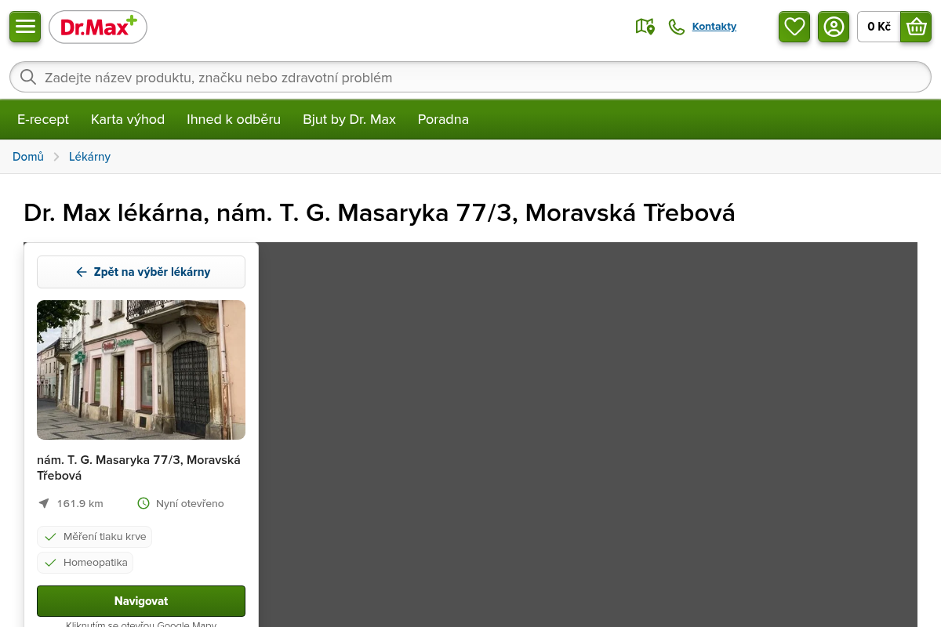Click the Nyní otevřeno status text
Screen dimensions: 941x627
tap(190, 503)
